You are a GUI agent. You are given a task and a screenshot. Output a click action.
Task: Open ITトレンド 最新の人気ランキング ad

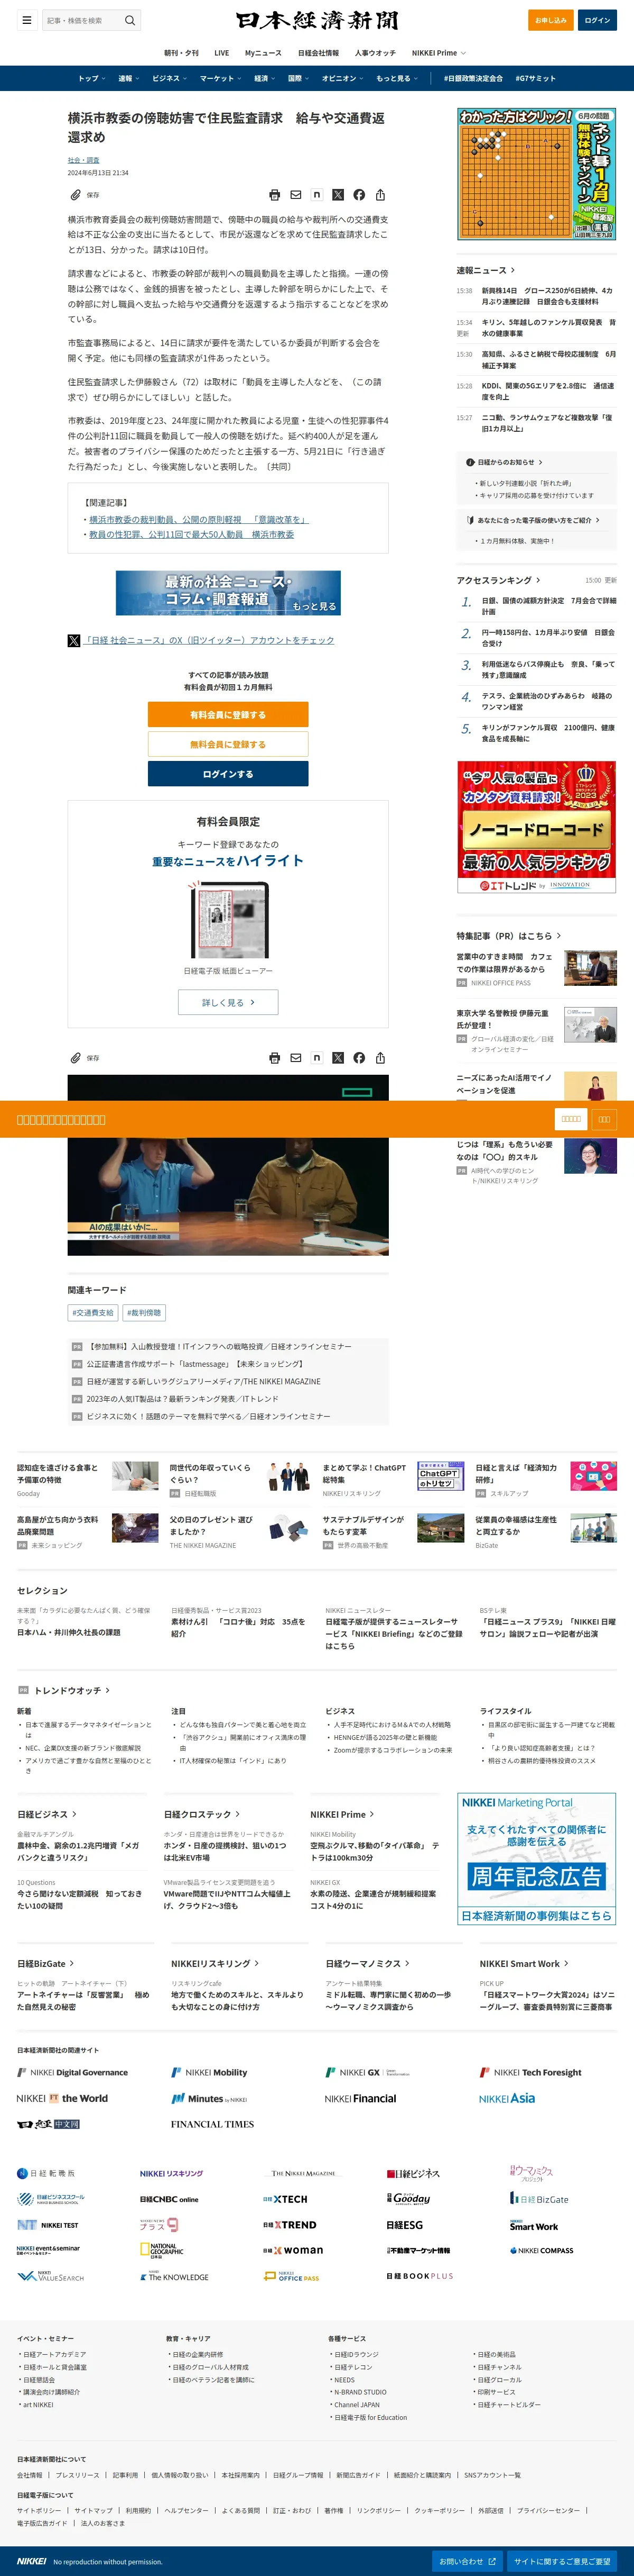click(x=536, y=826)
